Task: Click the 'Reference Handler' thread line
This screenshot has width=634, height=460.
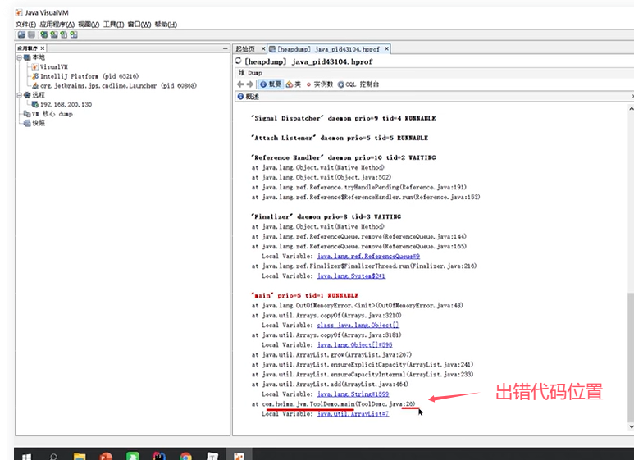Action: (344, 158)
